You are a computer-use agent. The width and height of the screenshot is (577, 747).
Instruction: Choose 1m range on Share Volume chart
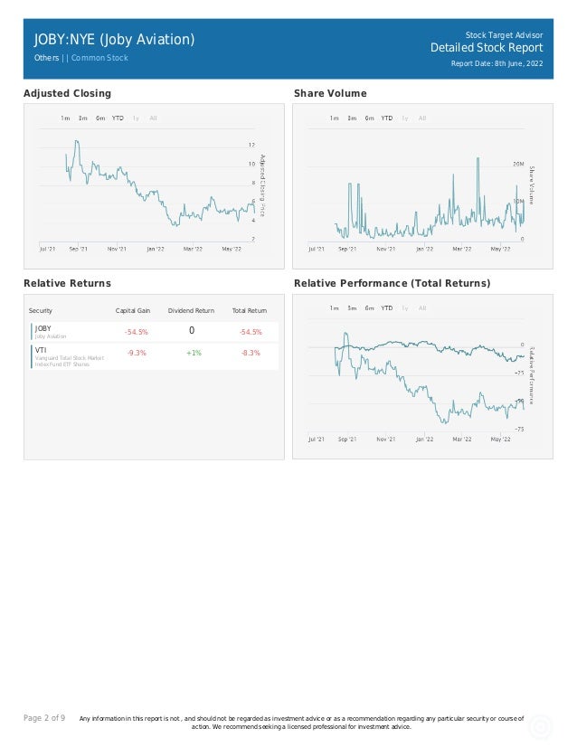click(334, 118)
